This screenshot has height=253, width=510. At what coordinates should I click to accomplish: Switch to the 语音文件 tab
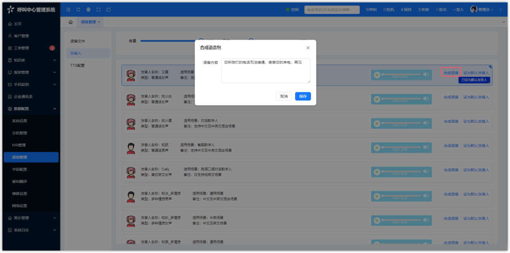tap(78, 41)
